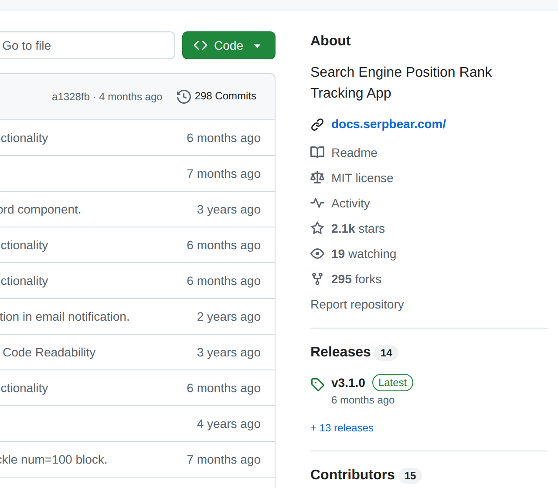View the 2.1k stars list
The height and width of the screenshot is (488, 558).
(358, 229)
